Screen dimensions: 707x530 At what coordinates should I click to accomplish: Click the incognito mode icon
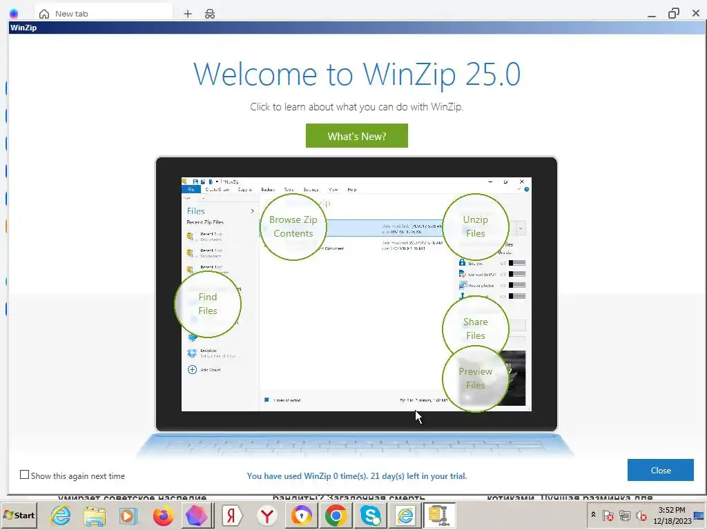click(210, 14)
